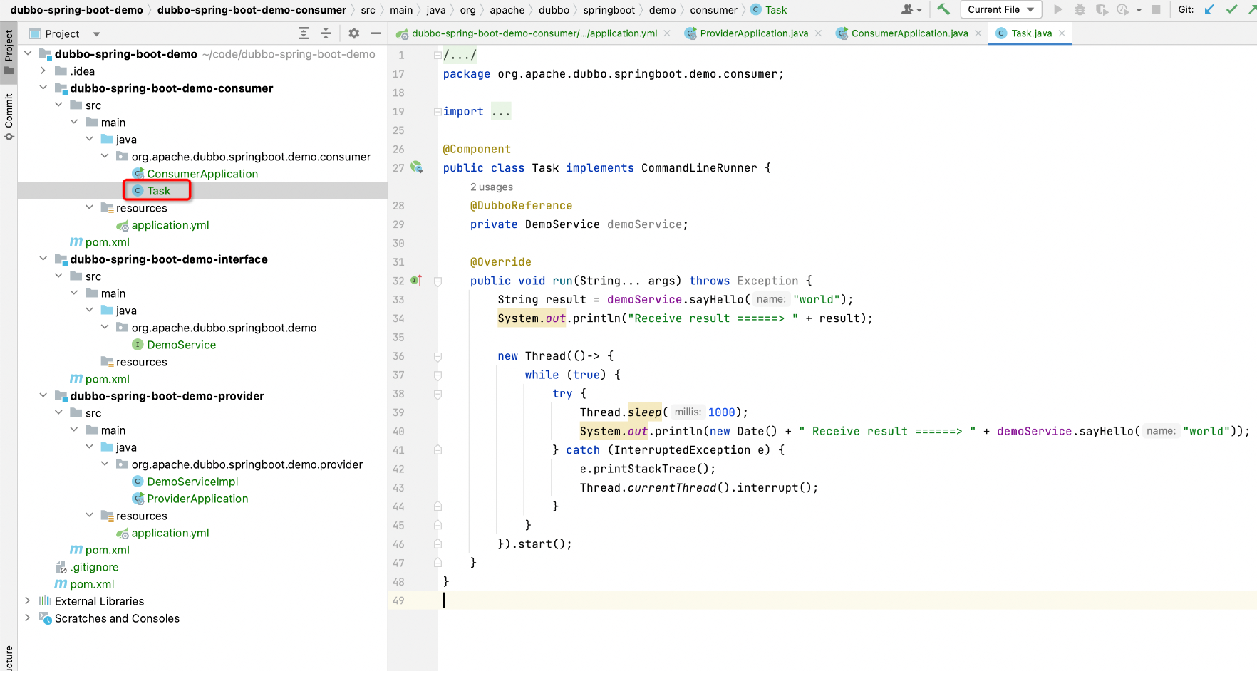
Task: Unfold the collapsed import statements
Action: click(500, 112)
